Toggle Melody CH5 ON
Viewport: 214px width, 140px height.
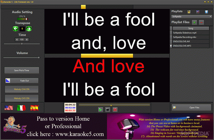pos(22,98)
